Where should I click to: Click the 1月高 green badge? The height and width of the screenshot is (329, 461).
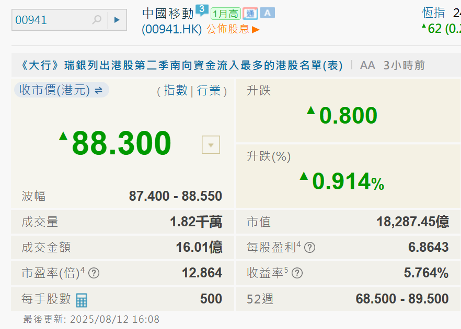(x=225, y=14)
